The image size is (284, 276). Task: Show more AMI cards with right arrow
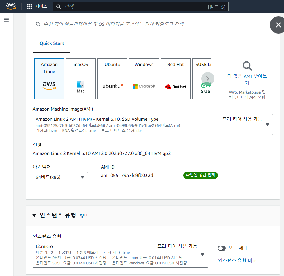[208, 79]
